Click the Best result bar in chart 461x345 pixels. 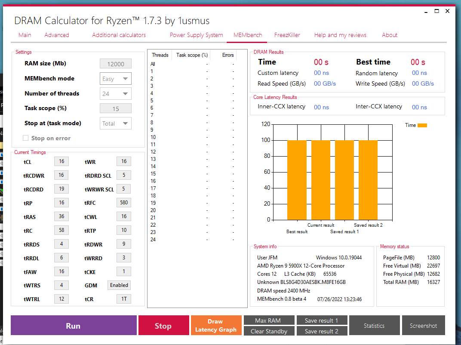tap(297, 180)
